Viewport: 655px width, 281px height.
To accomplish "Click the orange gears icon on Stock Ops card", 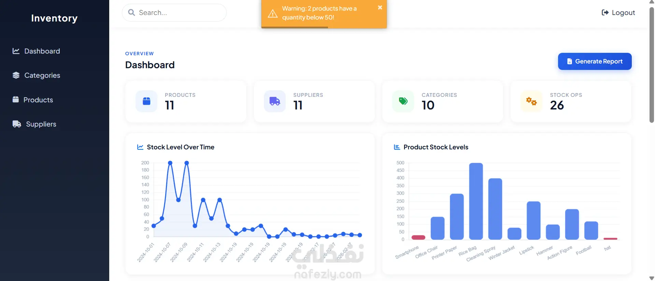I will tap(531, 101).
